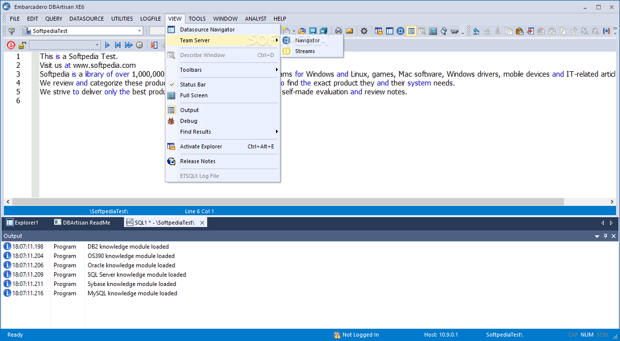Screen dimensions: 620x341
Task: Open the SoftpediaTest datasource dropdown
Action: click(140, 31)
